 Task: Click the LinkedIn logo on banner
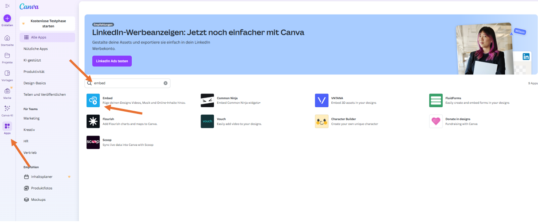tap(526, 57)
